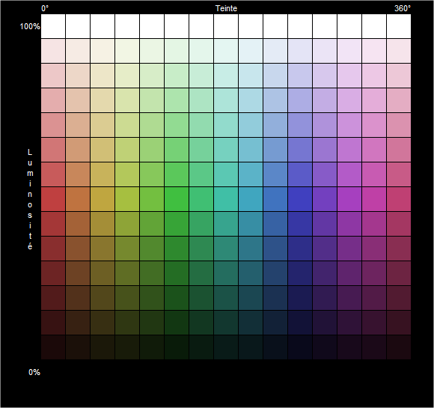The image size is (434, 408).
Task: Choose the most vivid purple-magenta swatch
Action: (349, 199)
